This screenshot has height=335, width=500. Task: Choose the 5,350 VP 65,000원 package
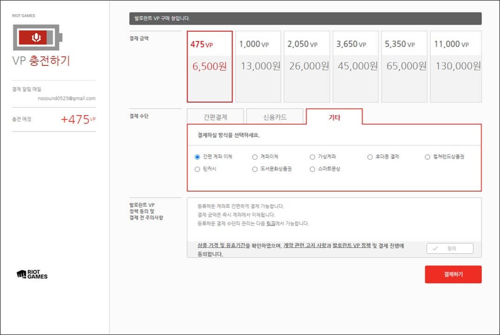point(404,66)
